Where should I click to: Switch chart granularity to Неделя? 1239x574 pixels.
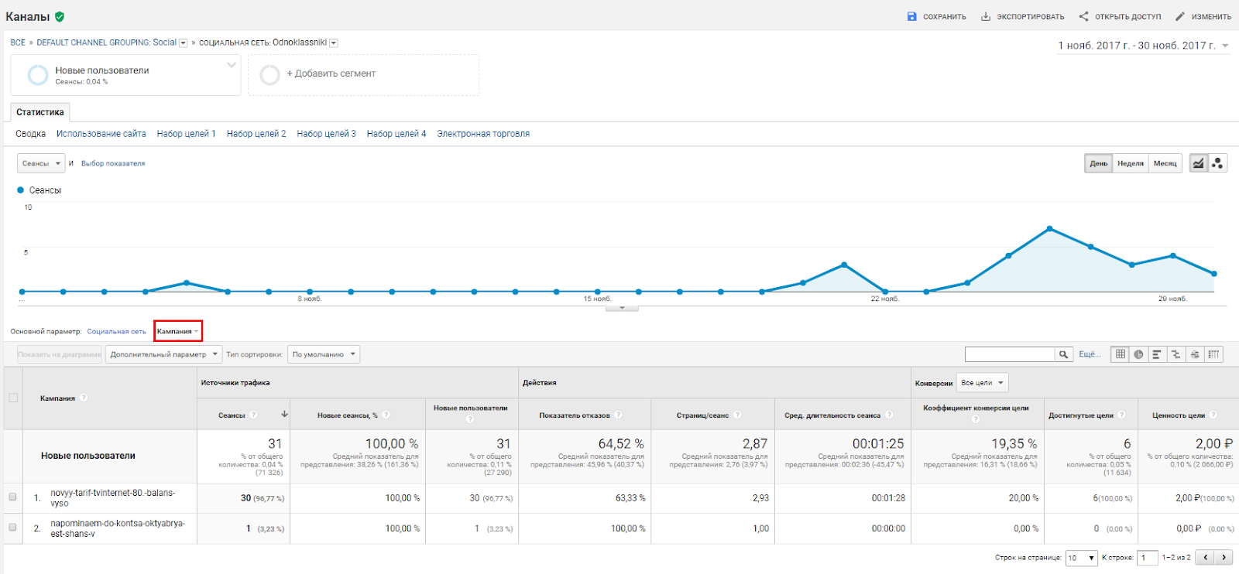coord(1131,163)
